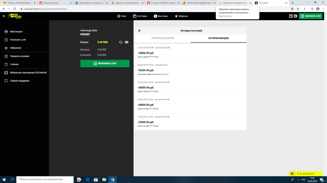Open Live Ставки in the top navigation
This screenshot has height=183, width=327.
click(140, 16)
